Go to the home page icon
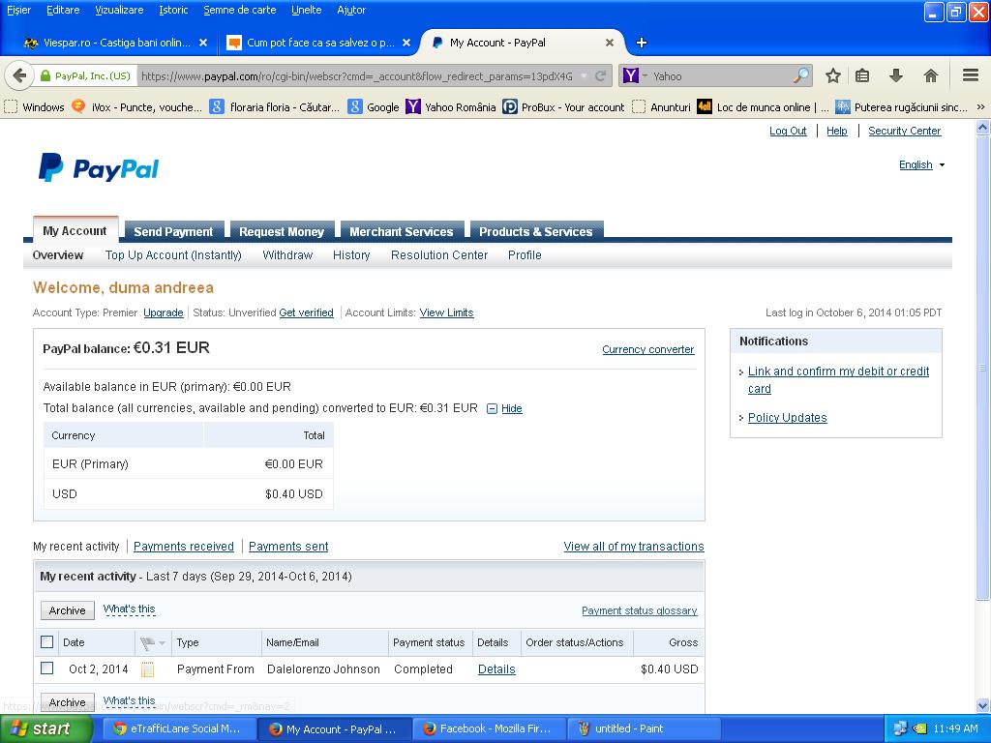The height and width of the screenshot is (743, 991). point(930,75)
